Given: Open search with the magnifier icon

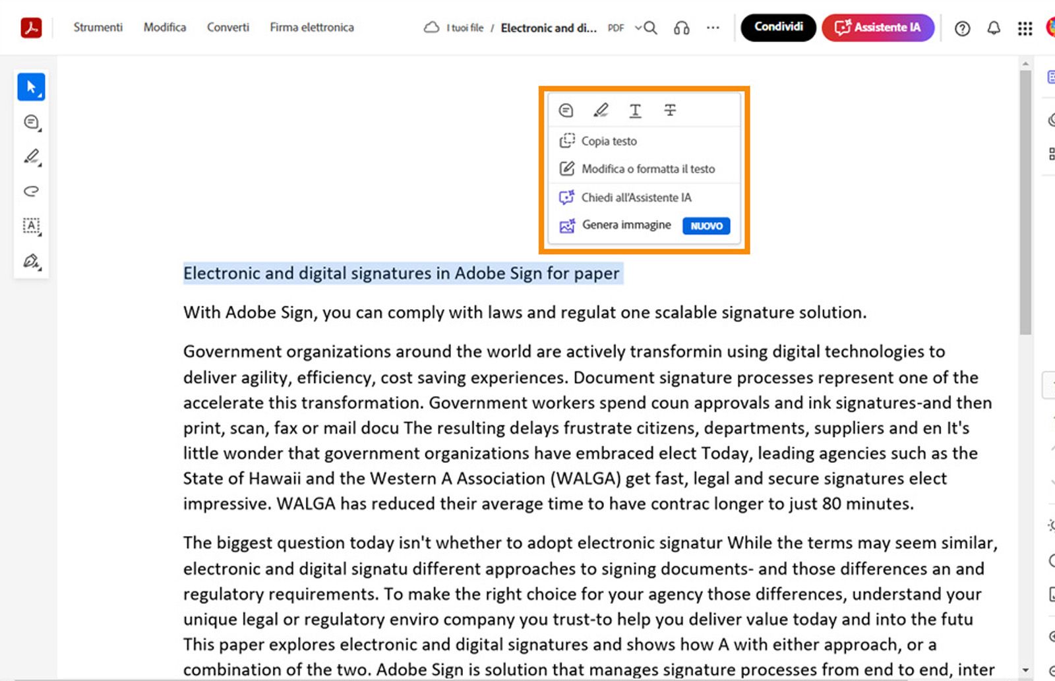Looking at the screenshot, I should click(x=649, y=28).
